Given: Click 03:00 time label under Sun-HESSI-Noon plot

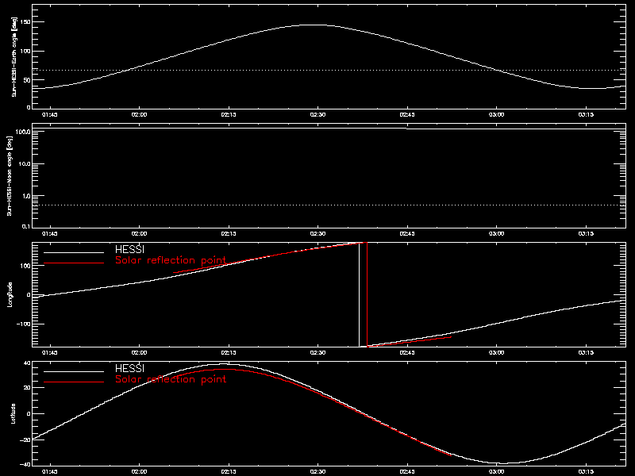Looking at the screenshot, I should coord(497,233).
